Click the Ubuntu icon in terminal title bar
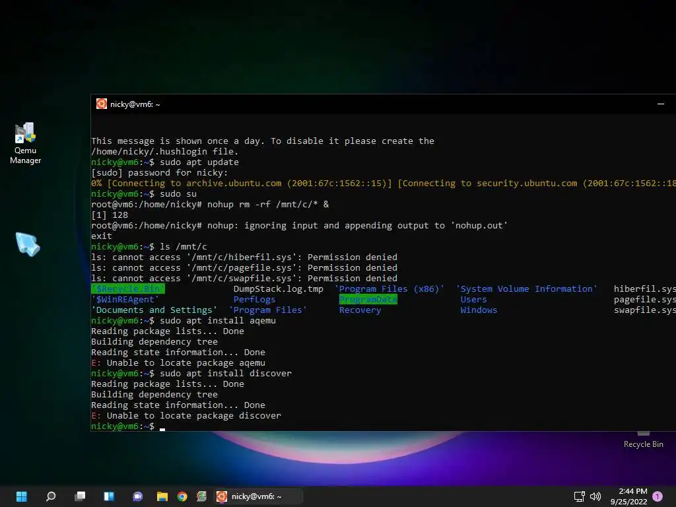The height and width of the screenshot is (507, 676). pos(101,104)
